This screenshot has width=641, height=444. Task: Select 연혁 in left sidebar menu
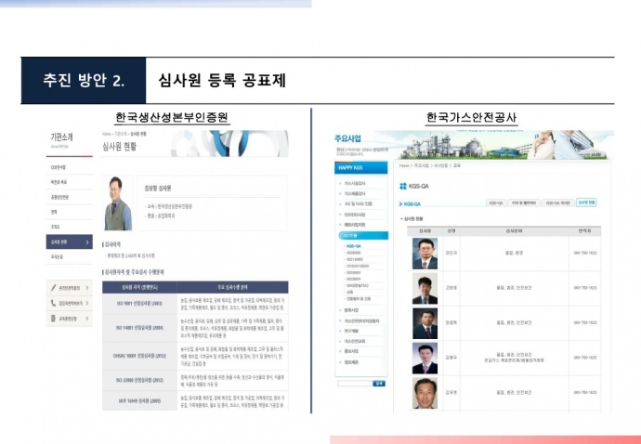pos(54,212)
